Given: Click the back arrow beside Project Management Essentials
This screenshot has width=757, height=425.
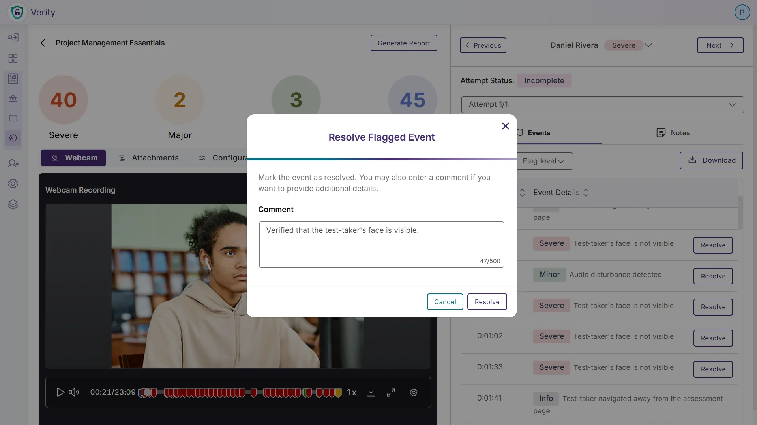Looking at the screenshot, I should pyautogui.click(x=45, y=43).
